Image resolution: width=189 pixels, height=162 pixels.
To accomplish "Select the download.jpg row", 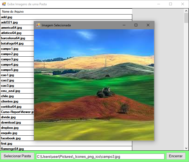I will coord(17,122).
